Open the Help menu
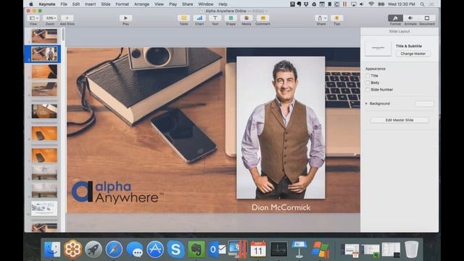464x261 pixels. (223, 4)
